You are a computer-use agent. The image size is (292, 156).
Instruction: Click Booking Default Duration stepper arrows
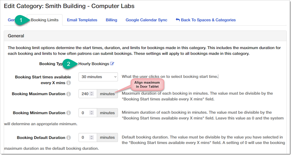coord(92,137)
